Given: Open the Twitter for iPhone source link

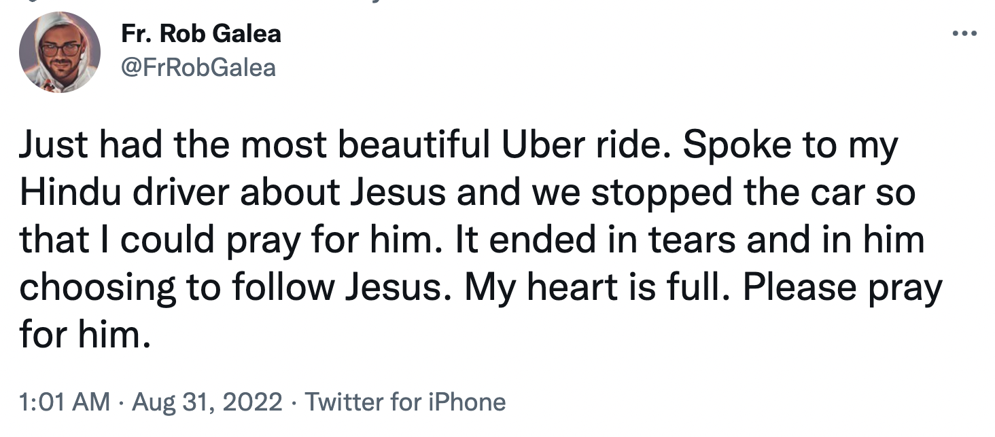Looking at the screenshot, I should [405, 402].
